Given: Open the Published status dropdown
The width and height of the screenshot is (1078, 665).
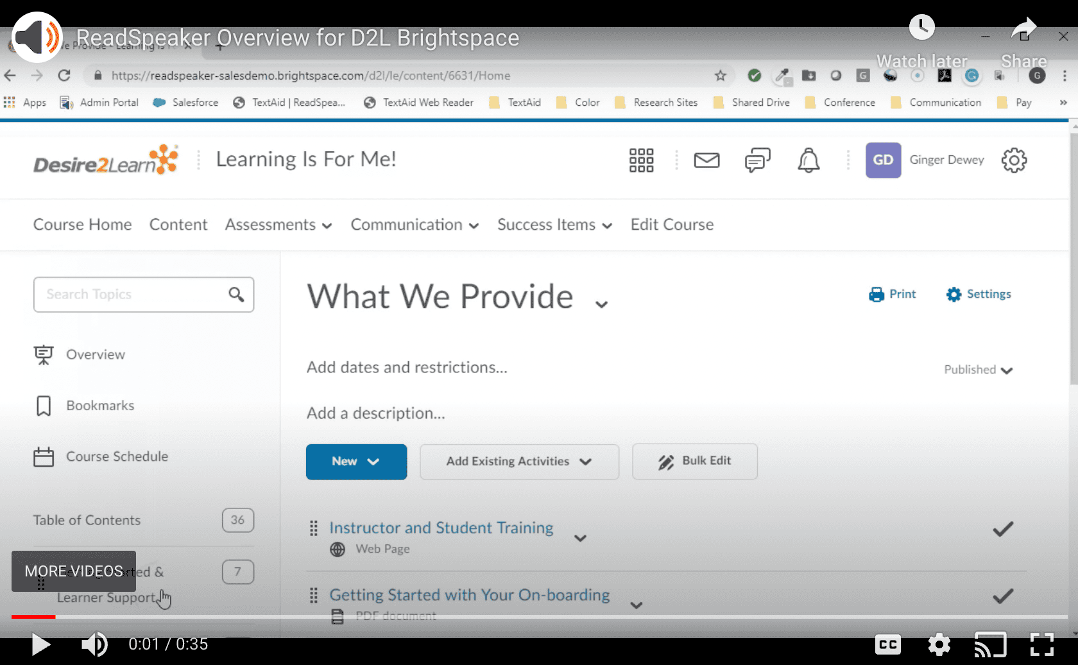Looking at the screenshot, I should (978, 370).
